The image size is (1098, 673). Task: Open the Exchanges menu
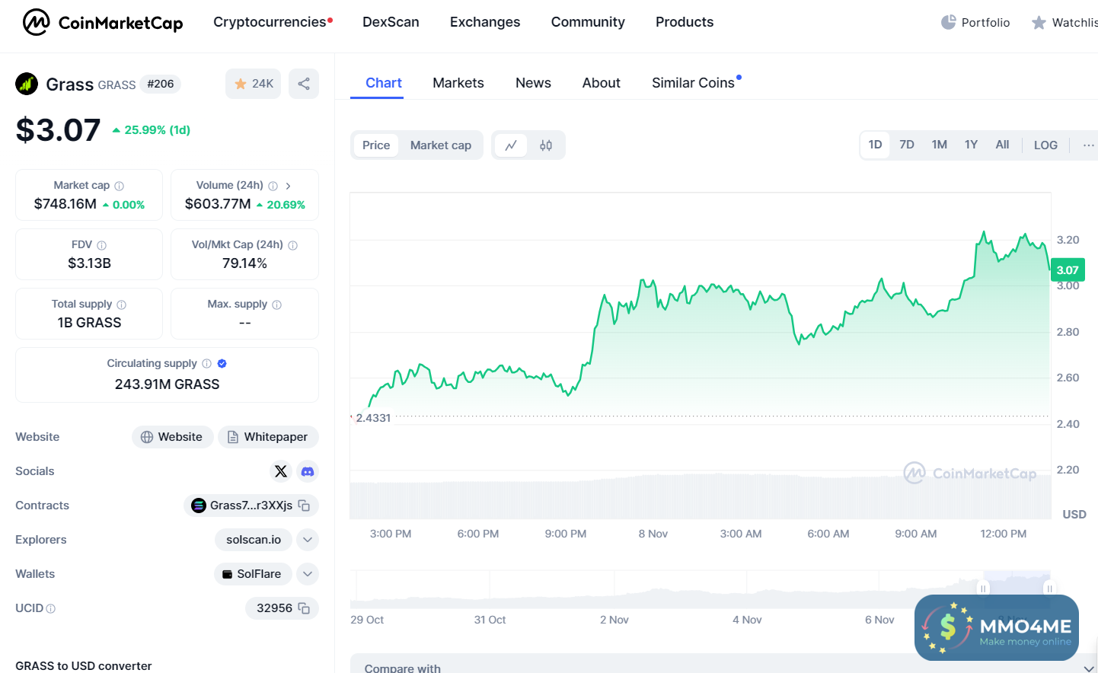click(x=485, y=22)
